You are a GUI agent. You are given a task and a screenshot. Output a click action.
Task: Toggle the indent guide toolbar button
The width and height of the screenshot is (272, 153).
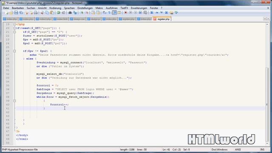pyautogui.click(x=114, y=13)
